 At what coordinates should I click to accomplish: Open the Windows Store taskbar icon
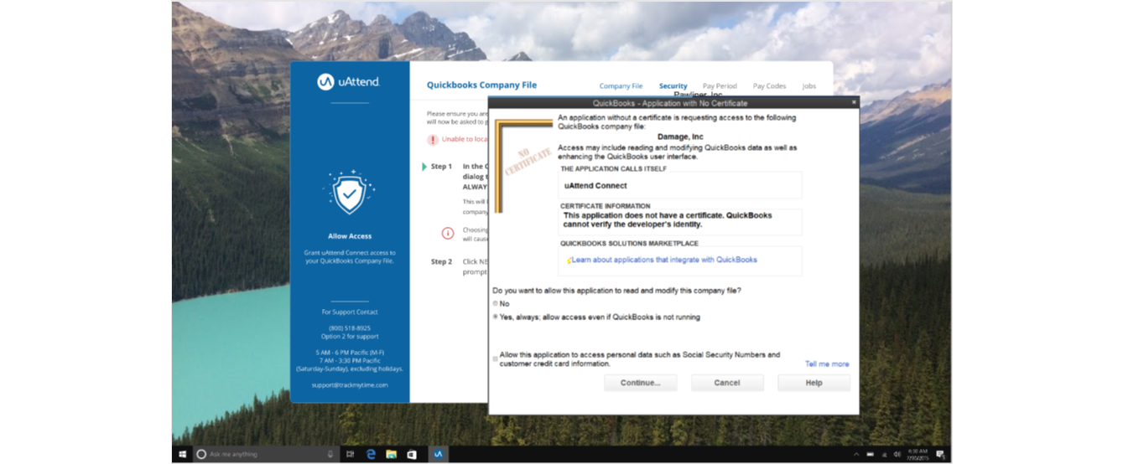pos(412,454)
